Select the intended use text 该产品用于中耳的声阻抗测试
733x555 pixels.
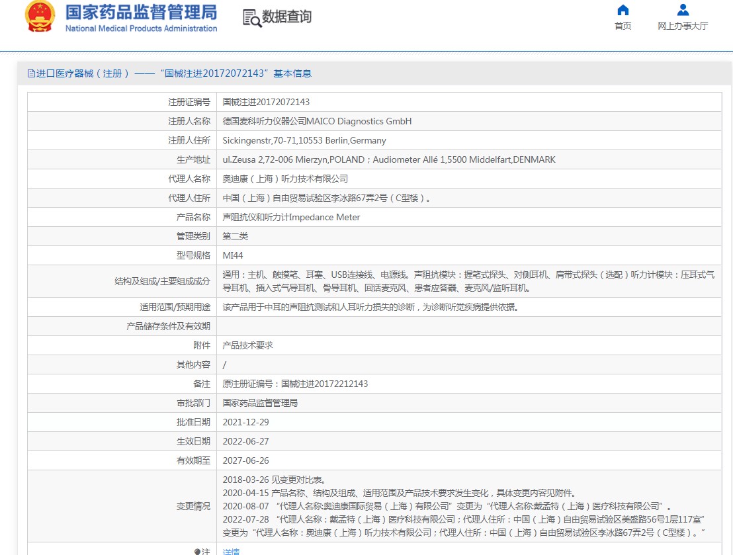[370, 307]
